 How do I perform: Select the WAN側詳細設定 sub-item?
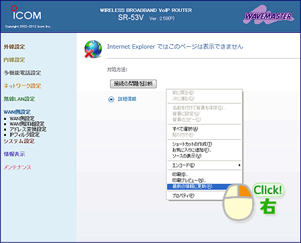[27, 124]
